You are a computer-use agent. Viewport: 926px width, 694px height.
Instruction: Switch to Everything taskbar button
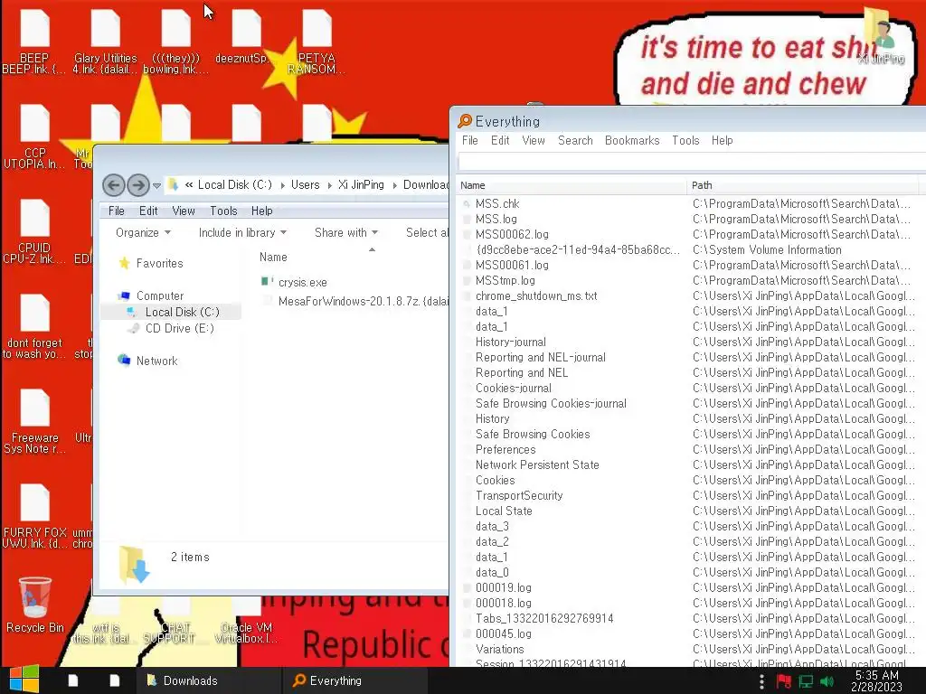click(x=354, y=680)
